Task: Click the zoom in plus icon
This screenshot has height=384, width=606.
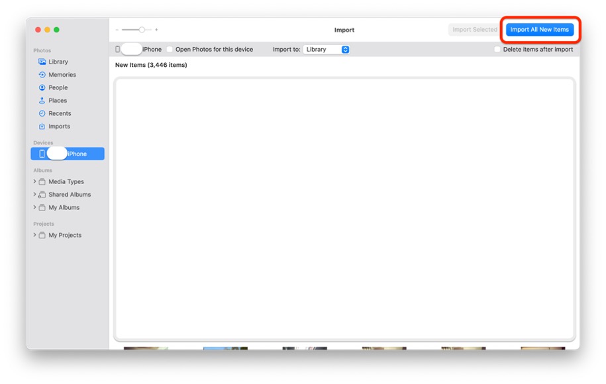Action: (x=157, y=30)
